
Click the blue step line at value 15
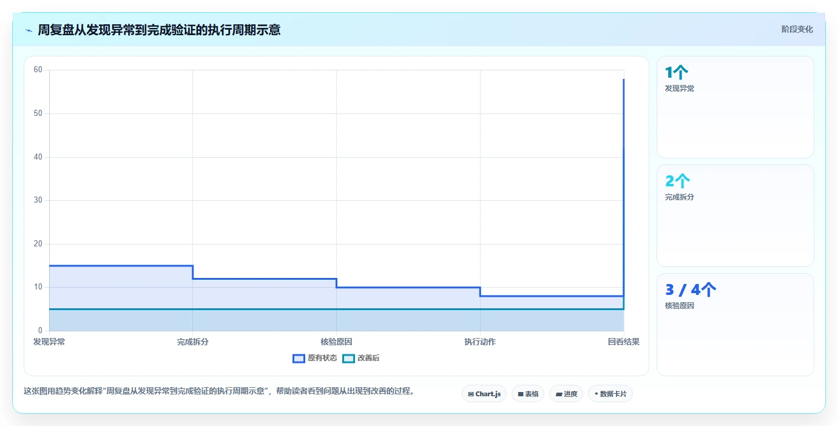[121, 266]
